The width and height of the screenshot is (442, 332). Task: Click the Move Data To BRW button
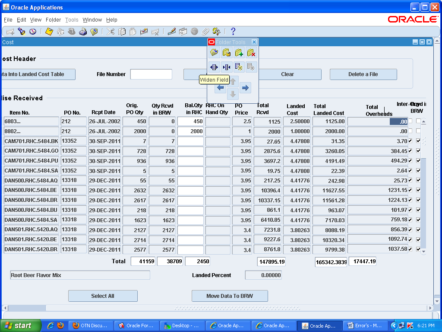[230, 296]
